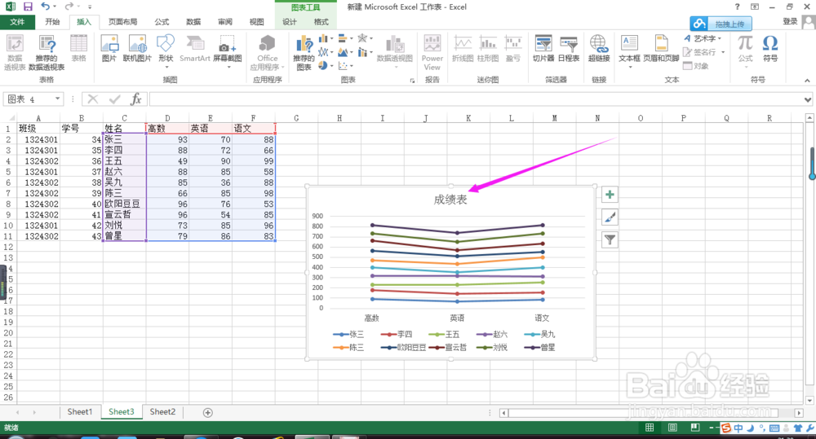Click the Sogou input method S icon

point(725,428)
